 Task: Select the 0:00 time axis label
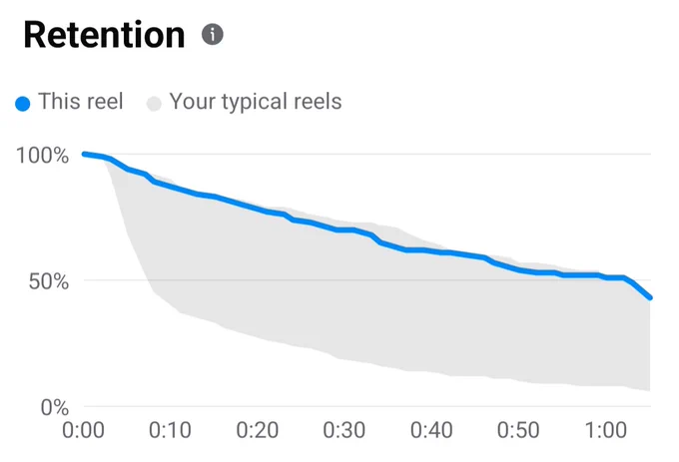click(83, 430)
